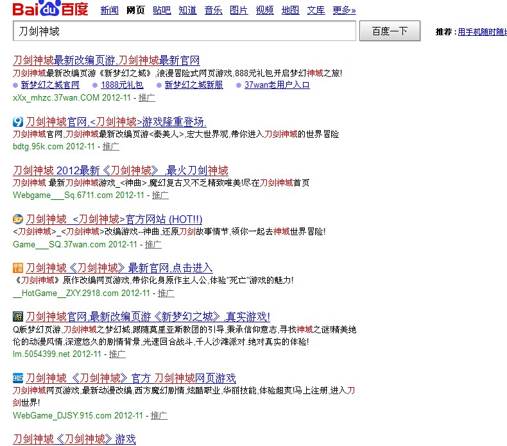Click 推广 label next to bdtg.95k.com

(x=111, y=146)
